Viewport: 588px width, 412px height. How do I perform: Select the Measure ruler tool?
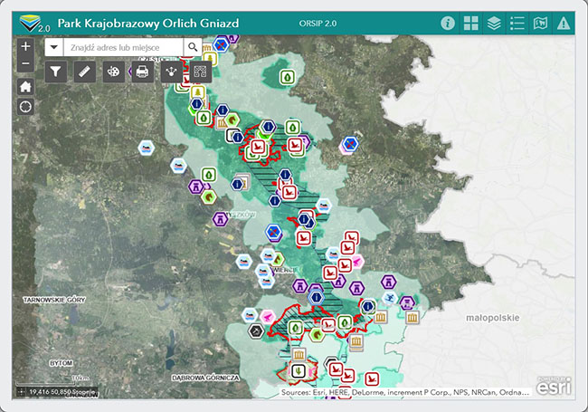click(85, 72)
